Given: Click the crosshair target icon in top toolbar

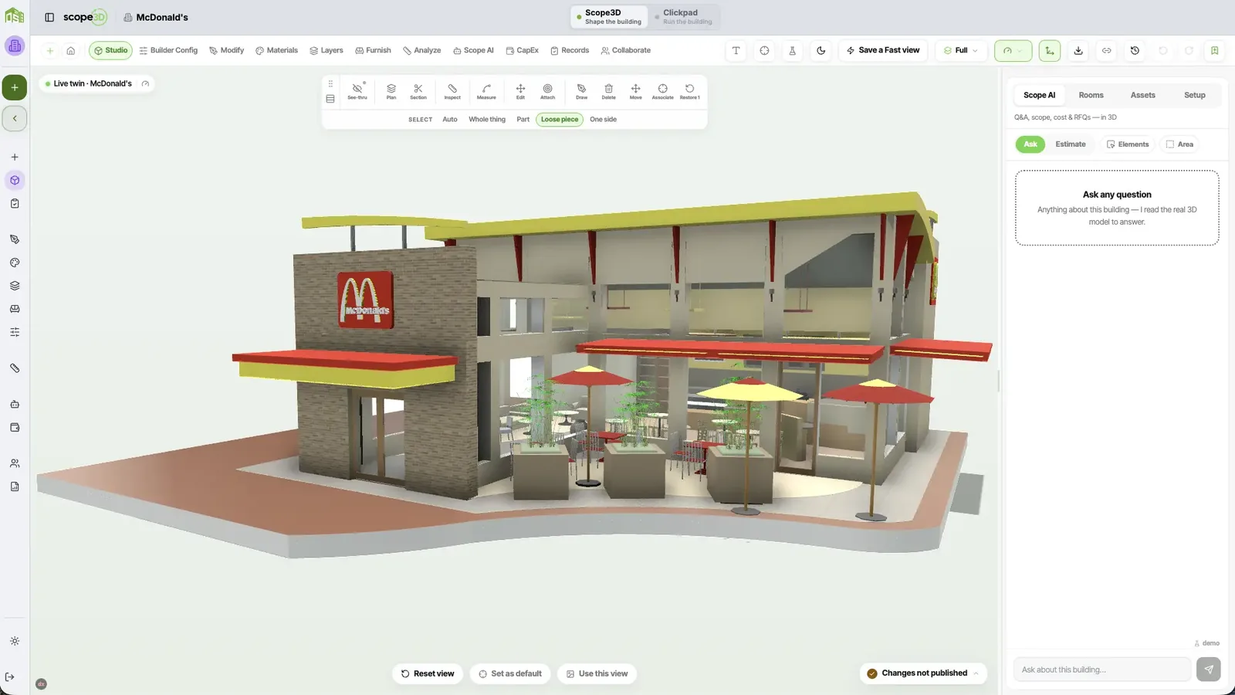Looking at the screenshot, I should click(x=764, y=50).
